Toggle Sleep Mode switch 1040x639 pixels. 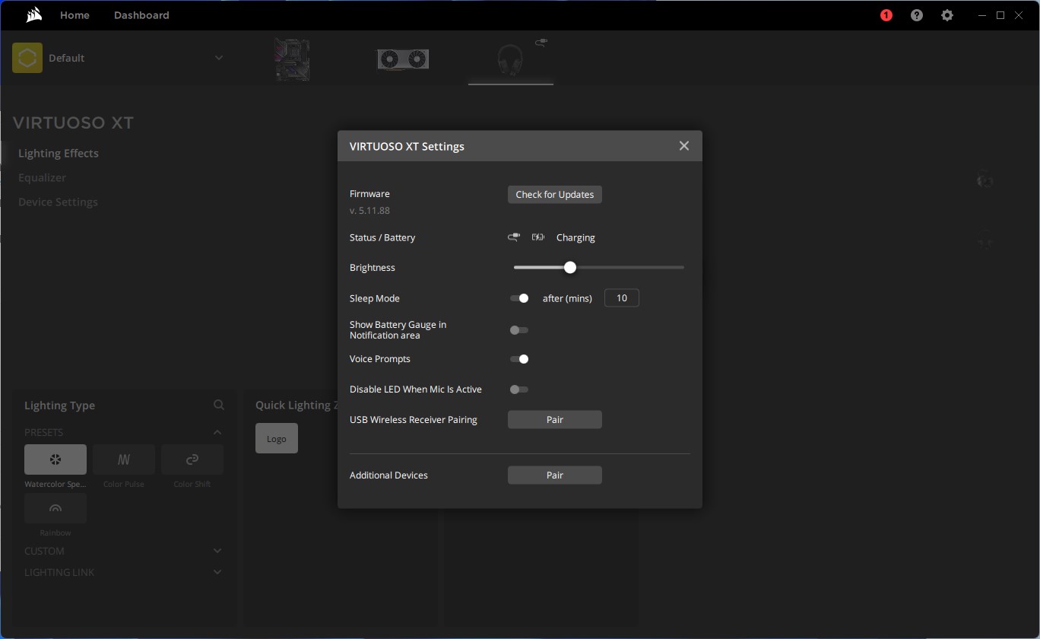pyautogui.click(x=519, y=298)
